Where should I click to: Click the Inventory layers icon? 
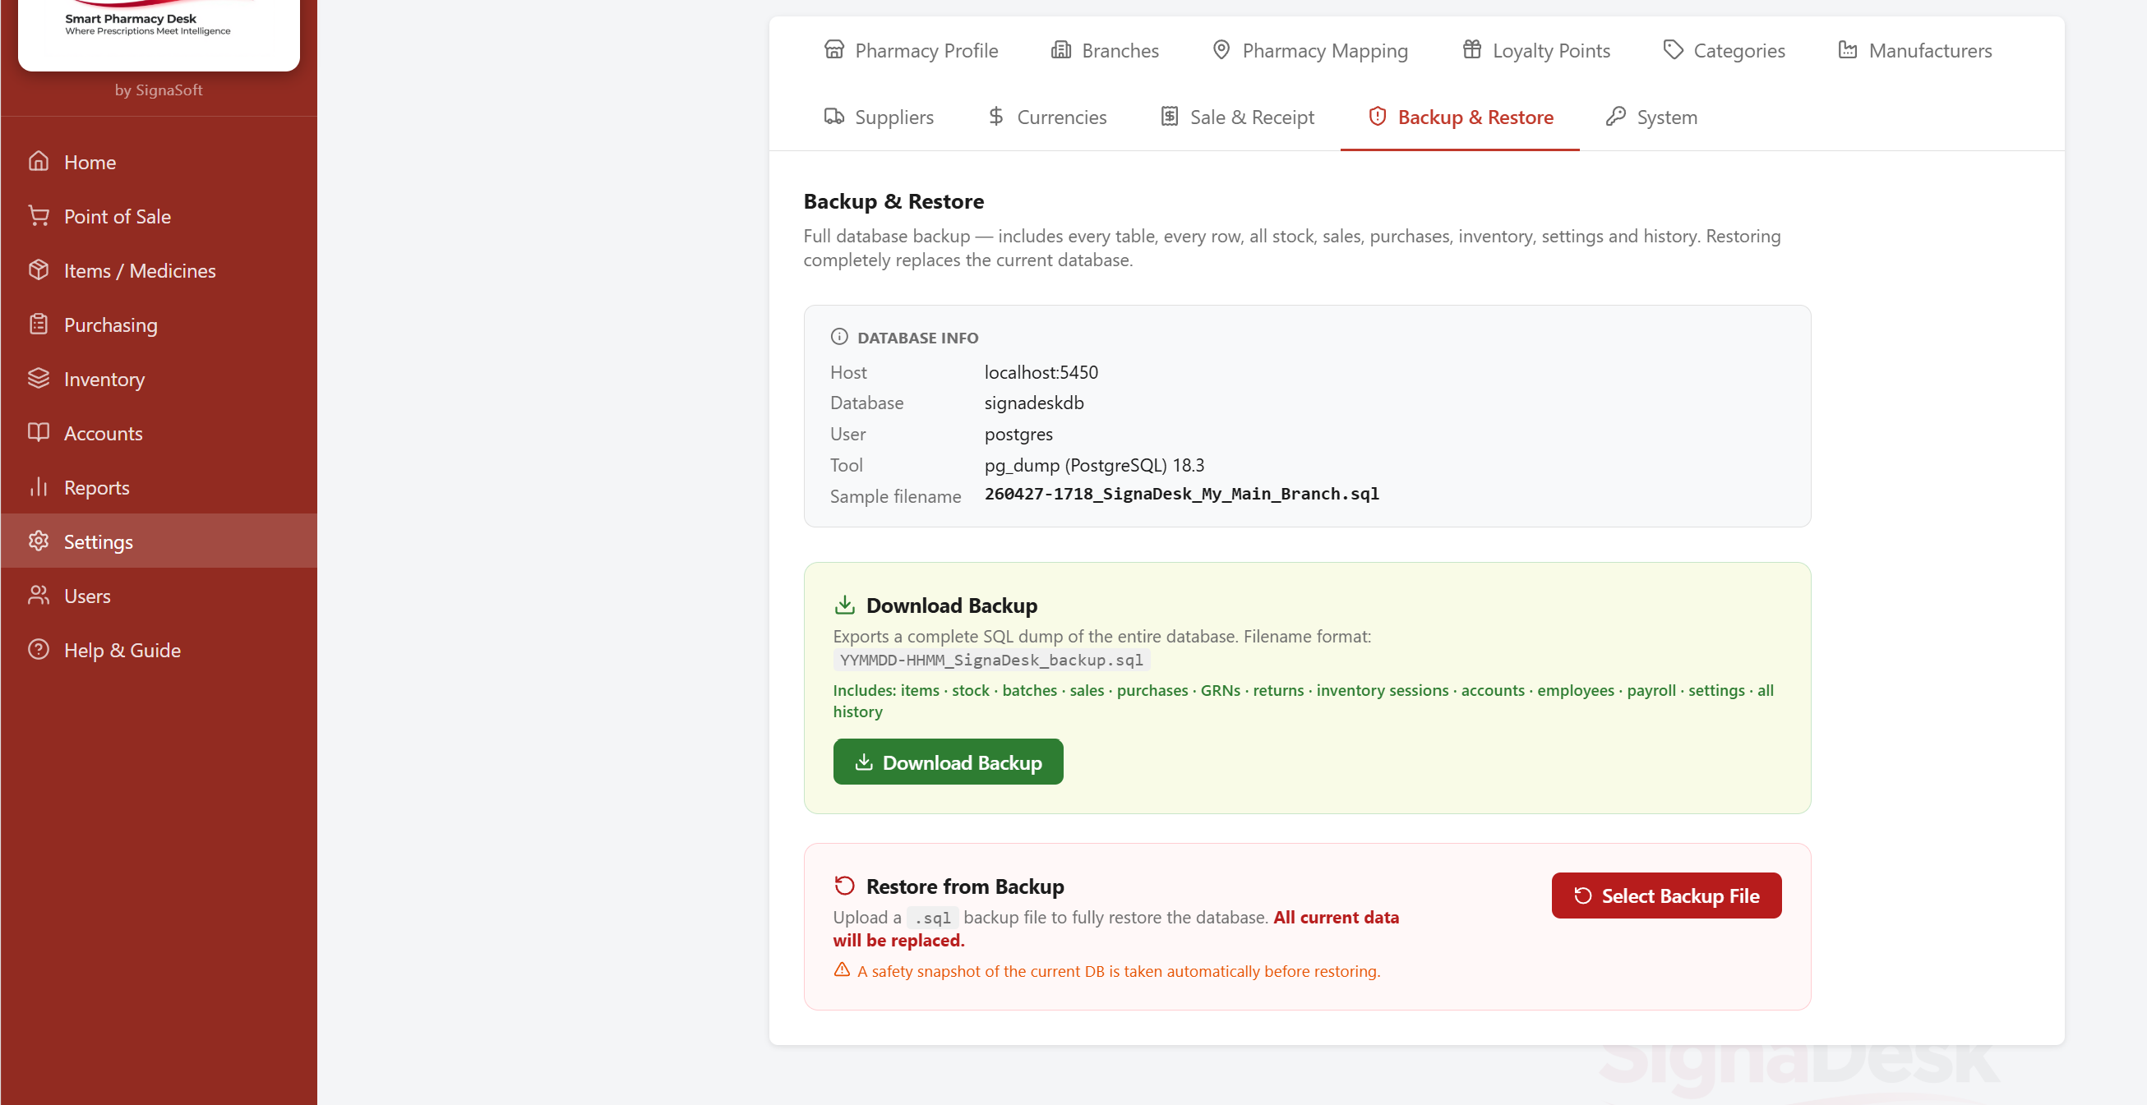[39, 377]
